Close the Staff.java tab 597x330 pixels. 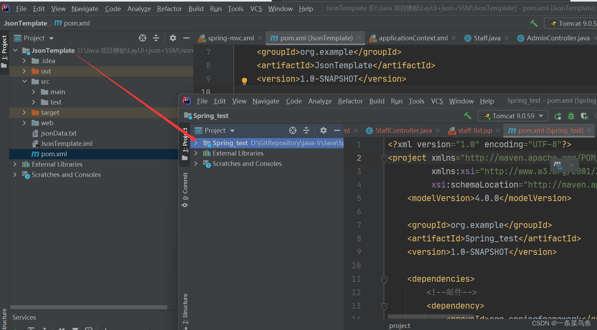[x=507, y=38]
